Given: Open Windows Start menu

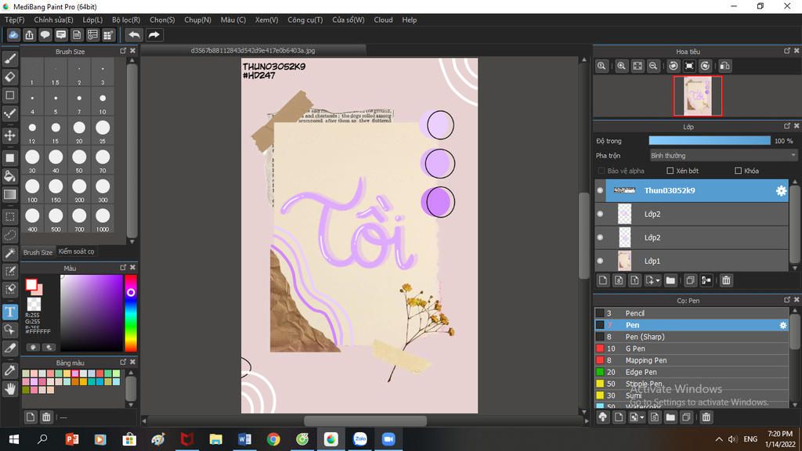Looking at the screenshot, I should click(x=14, y=439).
